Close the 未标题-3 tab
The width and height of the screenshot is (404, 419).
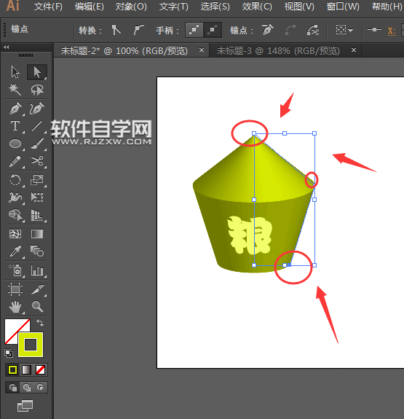(x=354, y=50)
